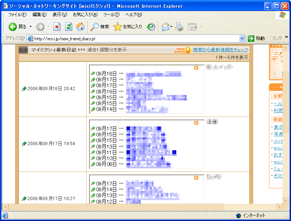Click the 2006年09月18日 20:42 timestamp
This screenshot has height=221, width=291.
coord(51,89)
